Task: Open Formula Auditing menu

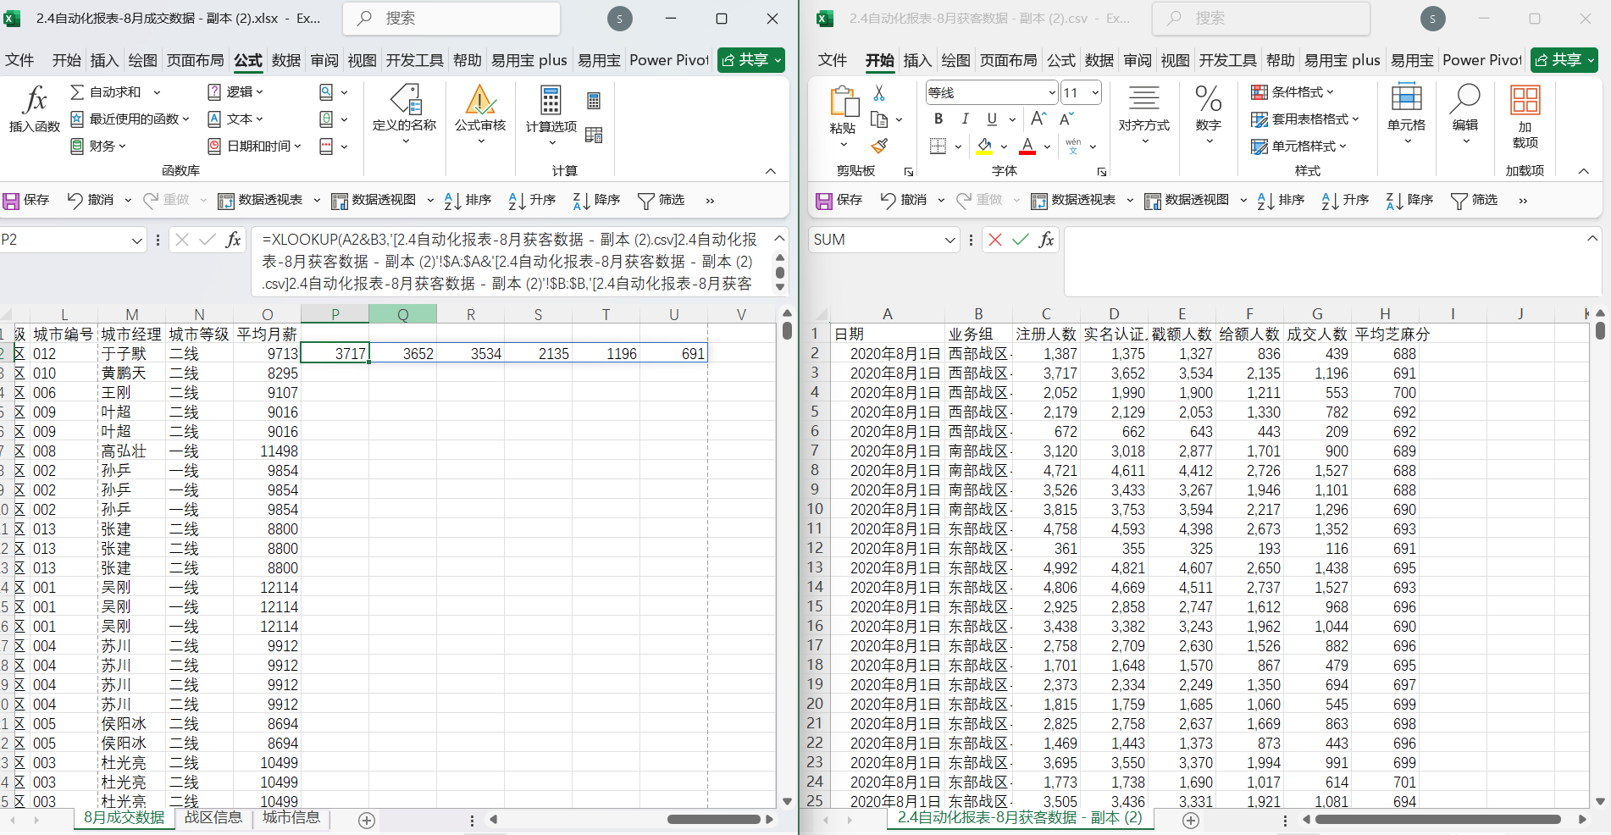Action: click(x=480, y=114)
